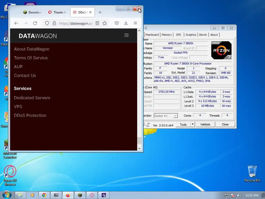Open a new Firefox tab

100,12
